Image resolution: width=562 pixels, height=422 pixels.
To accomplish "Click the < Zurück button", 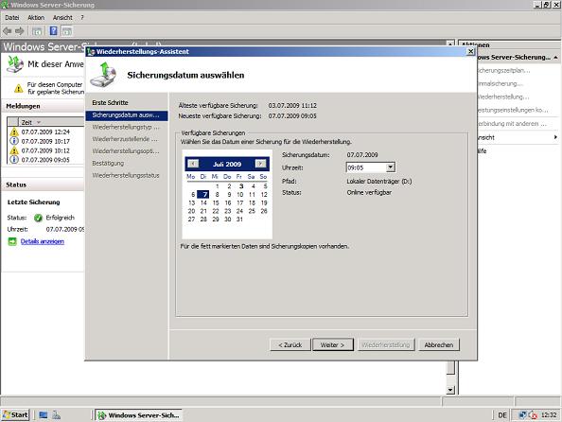I will 290,345.
